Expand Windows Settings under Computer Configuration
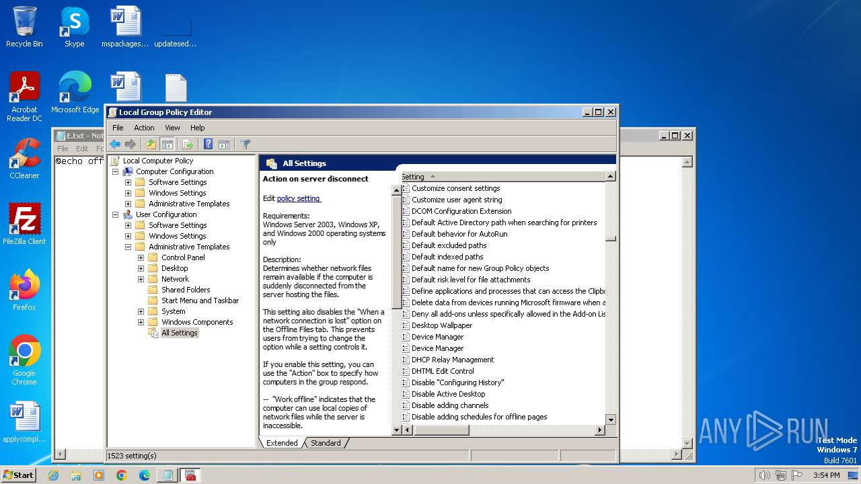The width and height of the screenshot is (861, 484). 128,193
